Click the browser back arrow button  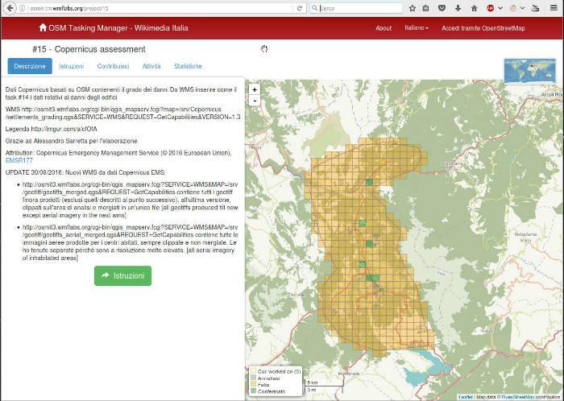(8, 8)
